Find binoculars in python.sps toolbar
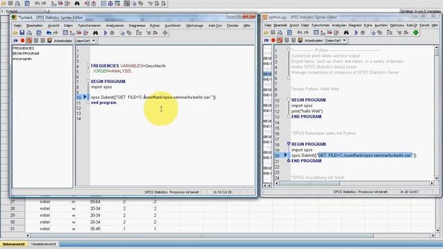 point(346,33)
